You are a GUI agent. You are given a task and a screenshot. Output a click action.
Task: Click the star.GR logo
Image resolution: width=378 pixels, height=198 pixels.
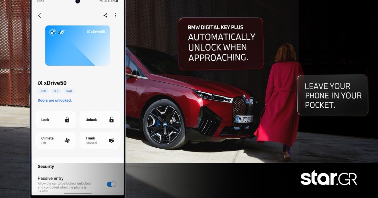[x=329, y=178]
